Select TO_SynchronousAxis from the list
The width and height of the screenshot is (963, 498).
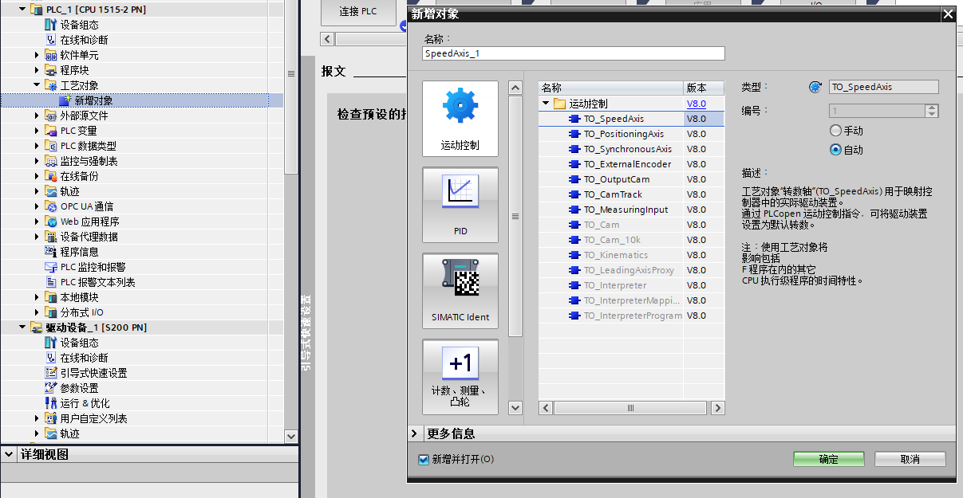627,149
